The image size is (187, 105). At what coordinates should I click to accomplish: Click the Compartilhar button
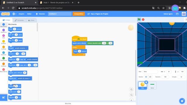(x=79, y=14)
